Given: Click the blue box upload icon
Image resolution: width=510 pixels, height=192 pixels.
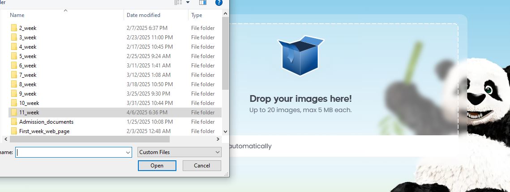Looking at the screenshot, I should [300, 56].
